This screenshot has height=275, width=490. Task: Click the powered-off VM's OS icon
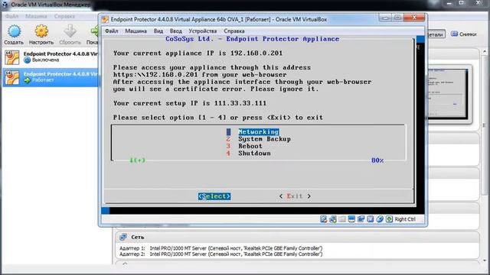[x=12, y=57]
